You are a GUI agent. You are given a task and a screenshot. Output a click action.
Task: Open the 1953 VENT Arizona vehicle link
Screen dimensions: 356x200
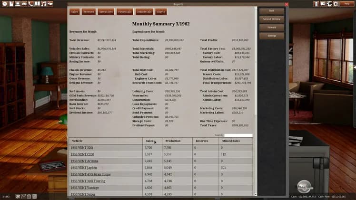84,161
